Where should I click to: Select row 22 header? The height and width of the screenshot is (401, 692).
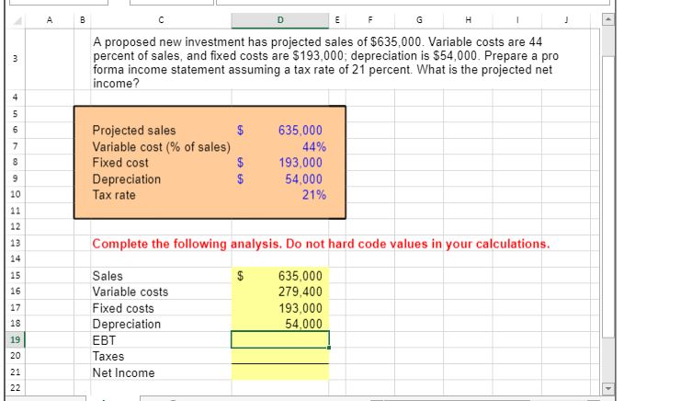[16, 388]
